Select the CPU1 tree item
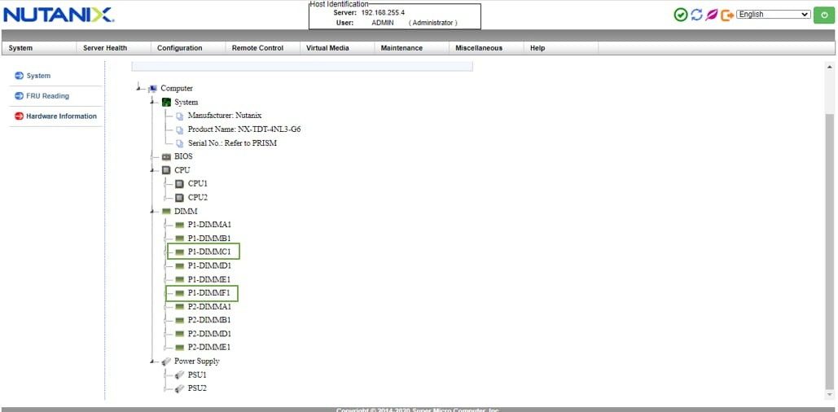 pyautogui.click(x=198, y=184)
